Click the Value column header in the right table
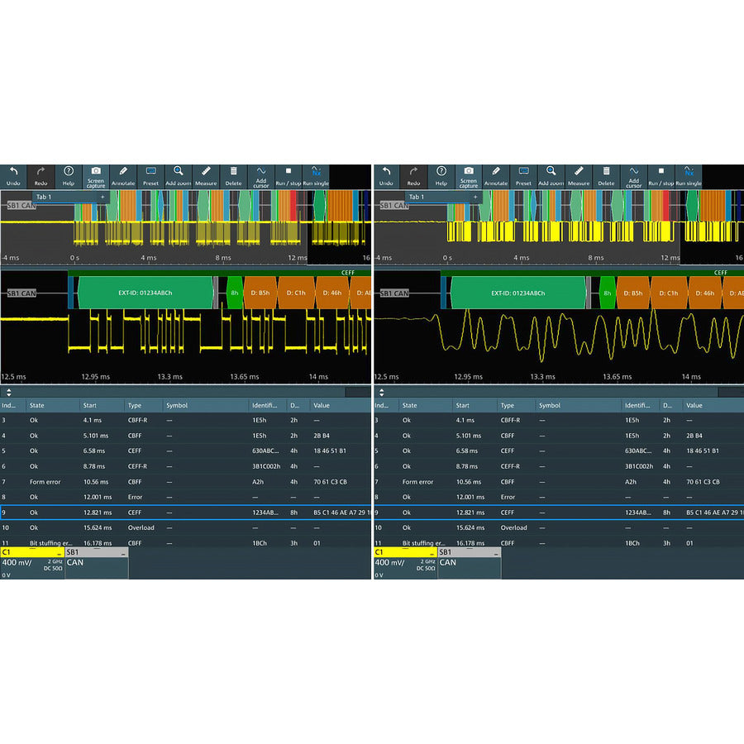This screenshot has width=744, height=744. click(x=713, y=406)
